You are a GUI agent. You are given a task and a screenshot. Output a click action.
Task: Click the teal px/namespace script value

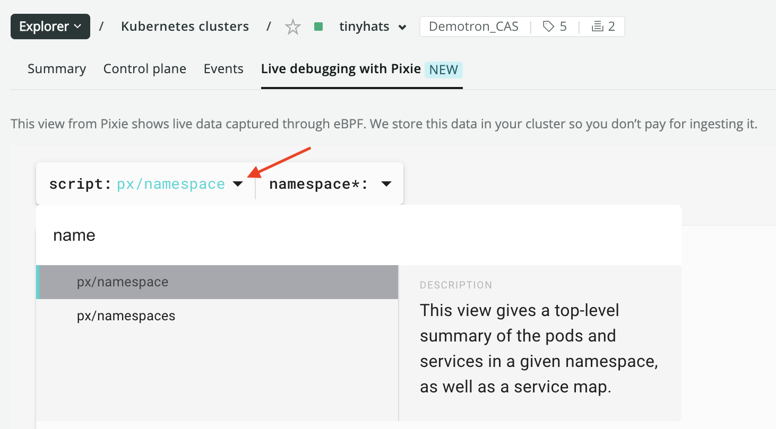(x=171, y=184)
